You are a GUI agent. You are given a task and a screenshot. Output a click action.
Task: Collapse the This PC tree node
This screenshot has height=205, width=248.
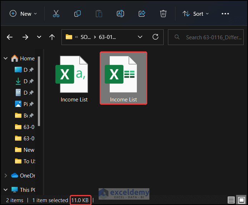click(x=5, y=190)
